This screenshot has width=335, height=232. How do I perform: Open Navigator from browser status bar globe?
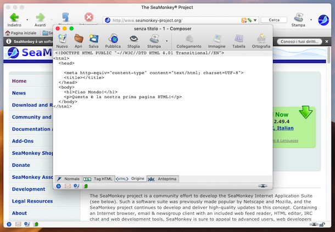pyautogui.click(x=9, y=224)
